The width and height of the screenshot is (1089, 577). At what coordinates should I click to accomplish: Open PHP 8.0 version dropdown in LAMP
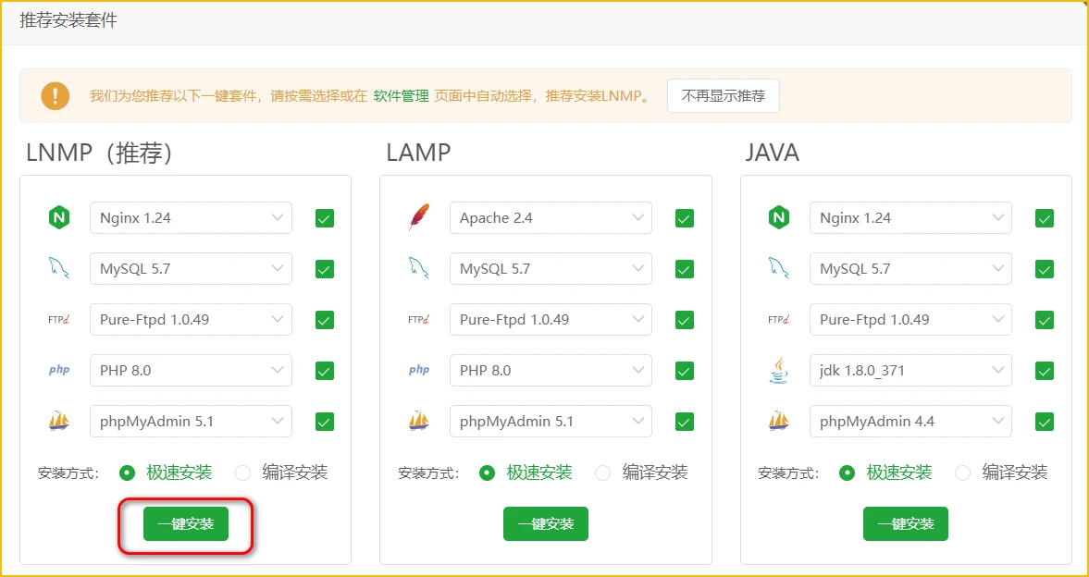pos(551,371)
